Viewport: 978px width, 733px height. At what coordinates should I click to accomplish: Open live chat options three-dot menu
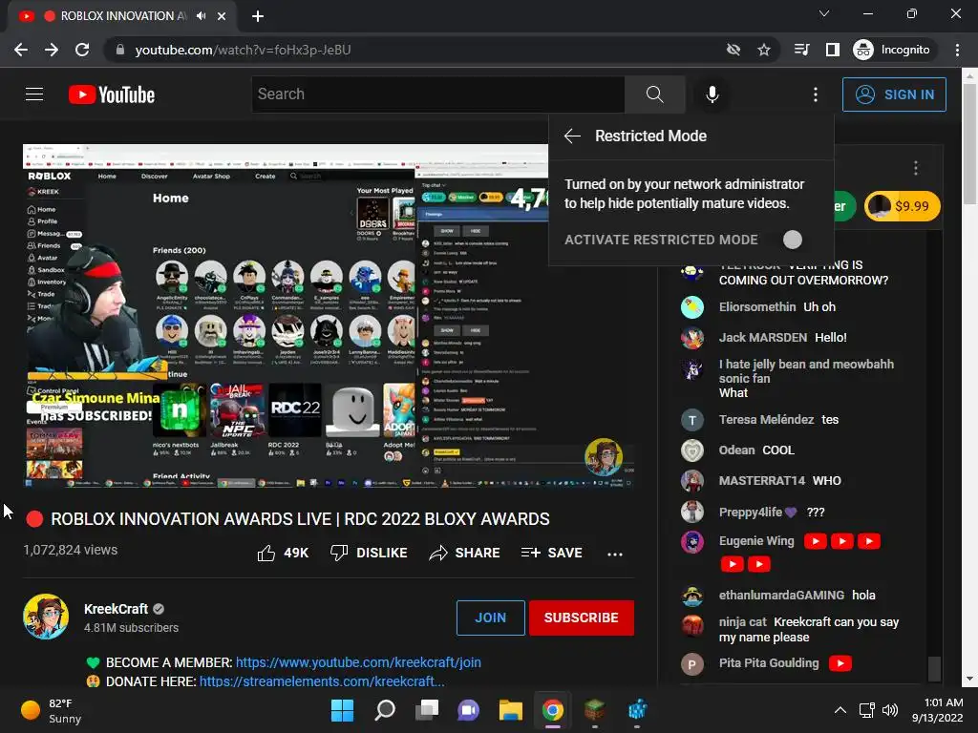click(x=915, y=168)
